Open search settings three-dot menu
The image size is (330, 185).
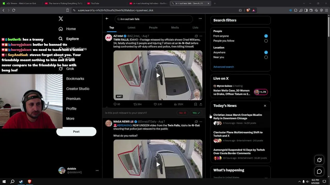[x=200, y=19]
